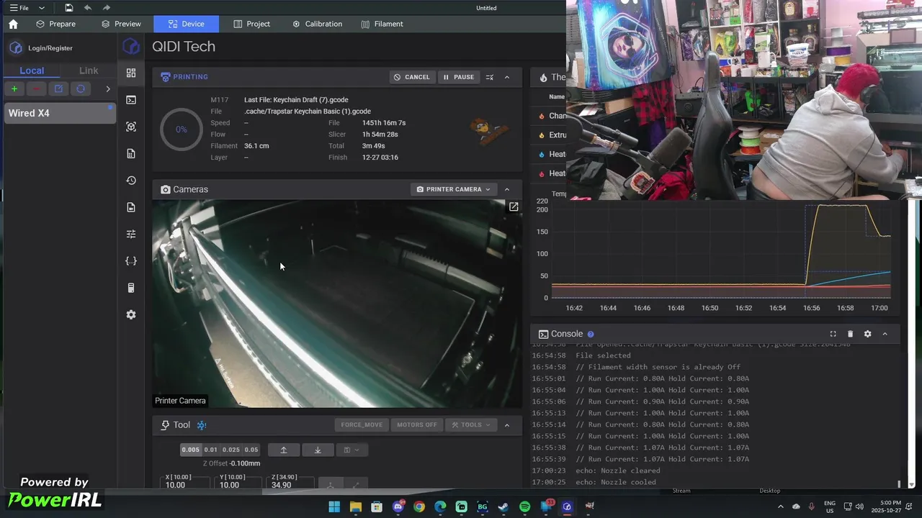
Task: Click the QIDI logo above the sidebar
Action: coord(131,47)
